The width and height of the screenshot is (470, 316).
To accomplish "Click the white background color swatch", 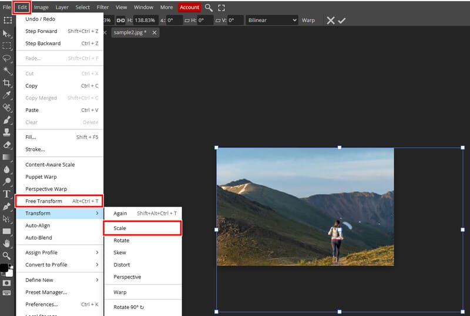I will pyautogui.click(x=9, y=273).
